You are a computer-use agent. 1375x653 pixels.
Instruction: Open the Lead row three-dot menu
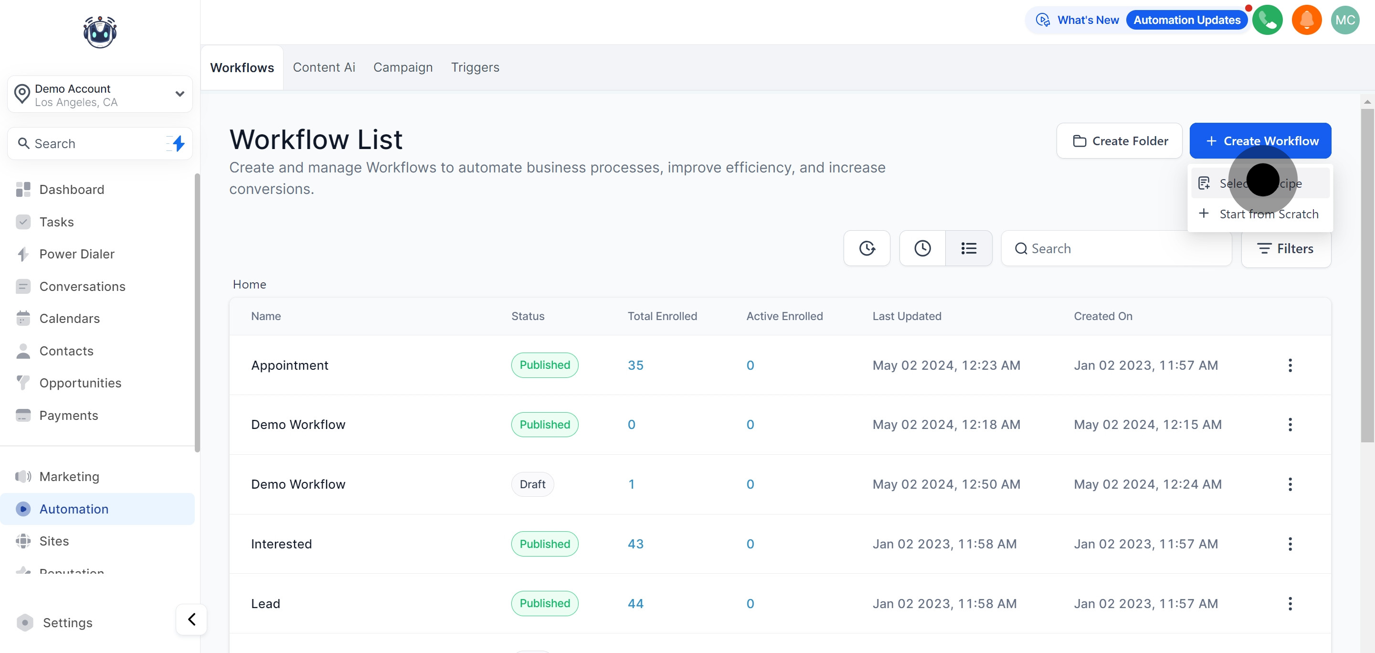click(x=1290, y=603)
